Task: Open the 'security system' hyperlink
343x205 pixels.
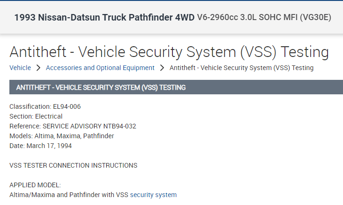Action: pyautogui.click(x=153, y=195)
